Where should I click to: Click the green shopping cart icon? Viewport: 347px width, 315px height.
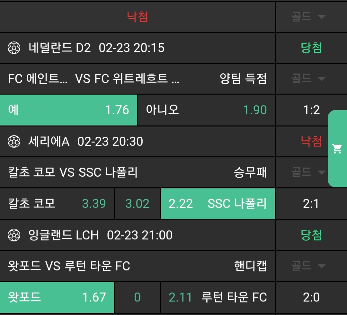(337, 149)
